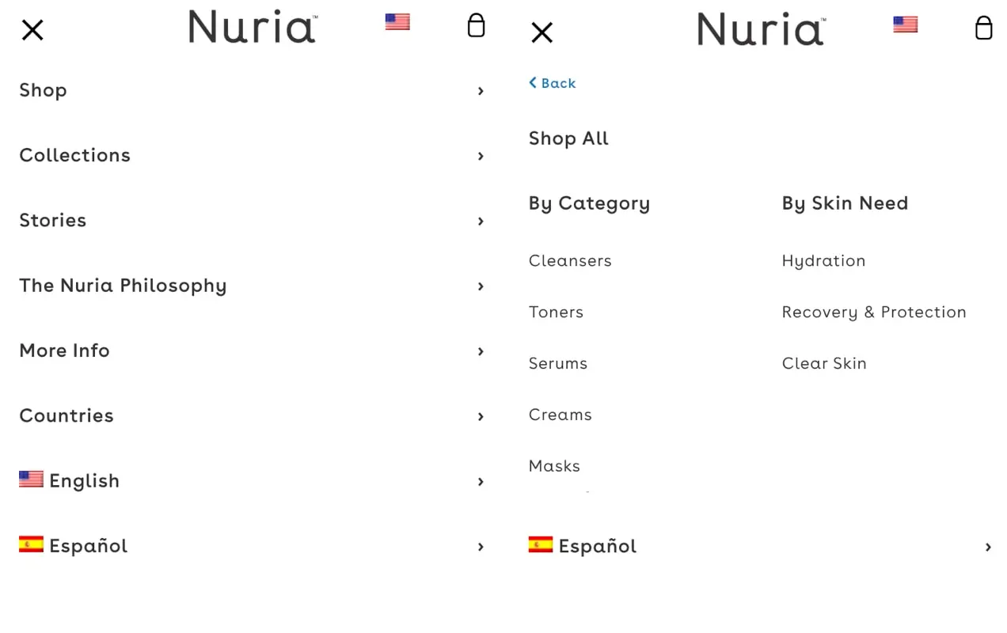Click the Nuria logo in the right panel
This screenshot has height=633, width=1007.
[x=762, y=28]
